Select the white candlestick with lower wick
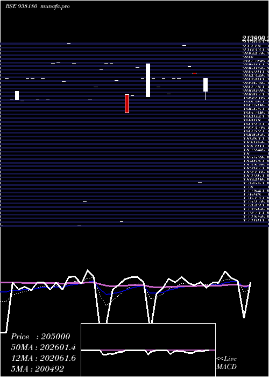Screen dimensions: 269x377 [x=206, y=89]
